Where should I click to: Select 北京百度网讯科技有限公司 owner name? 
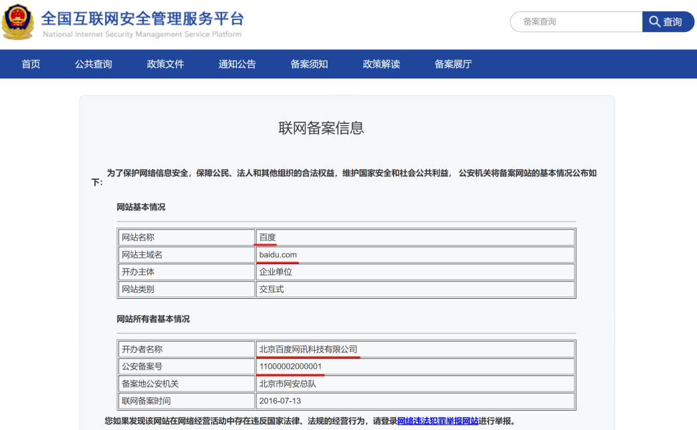(x=308, y=349)
